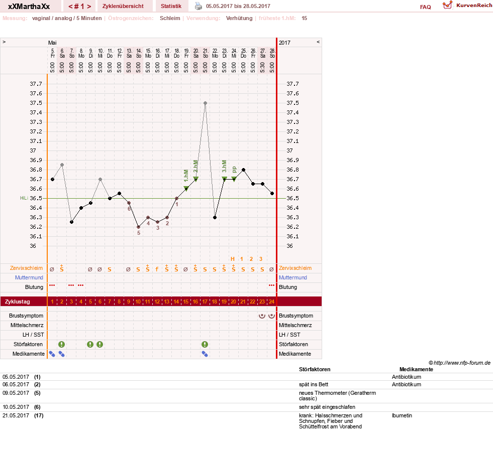
Task: Click the Muttermund label on right
Action: pos(292,277)
